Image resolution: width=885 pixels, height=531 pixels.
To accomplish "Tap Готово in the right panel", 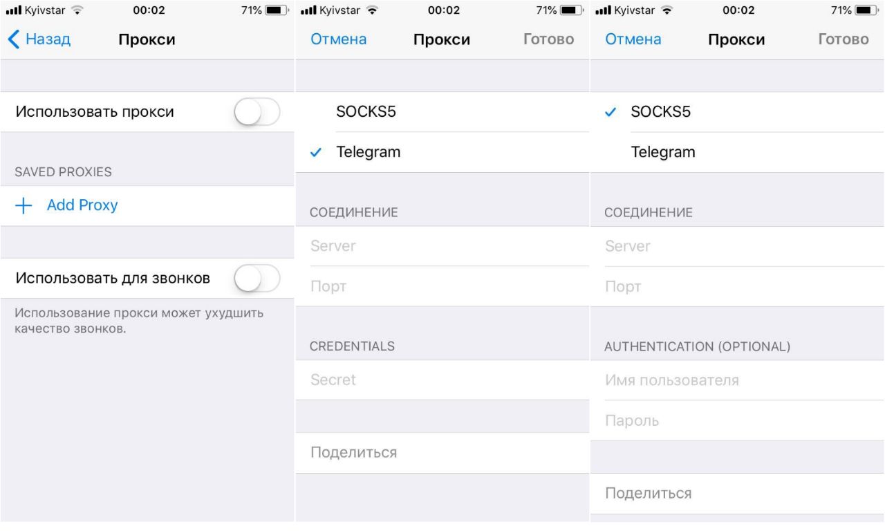I will pyautogui.click(x=844, y=39).
